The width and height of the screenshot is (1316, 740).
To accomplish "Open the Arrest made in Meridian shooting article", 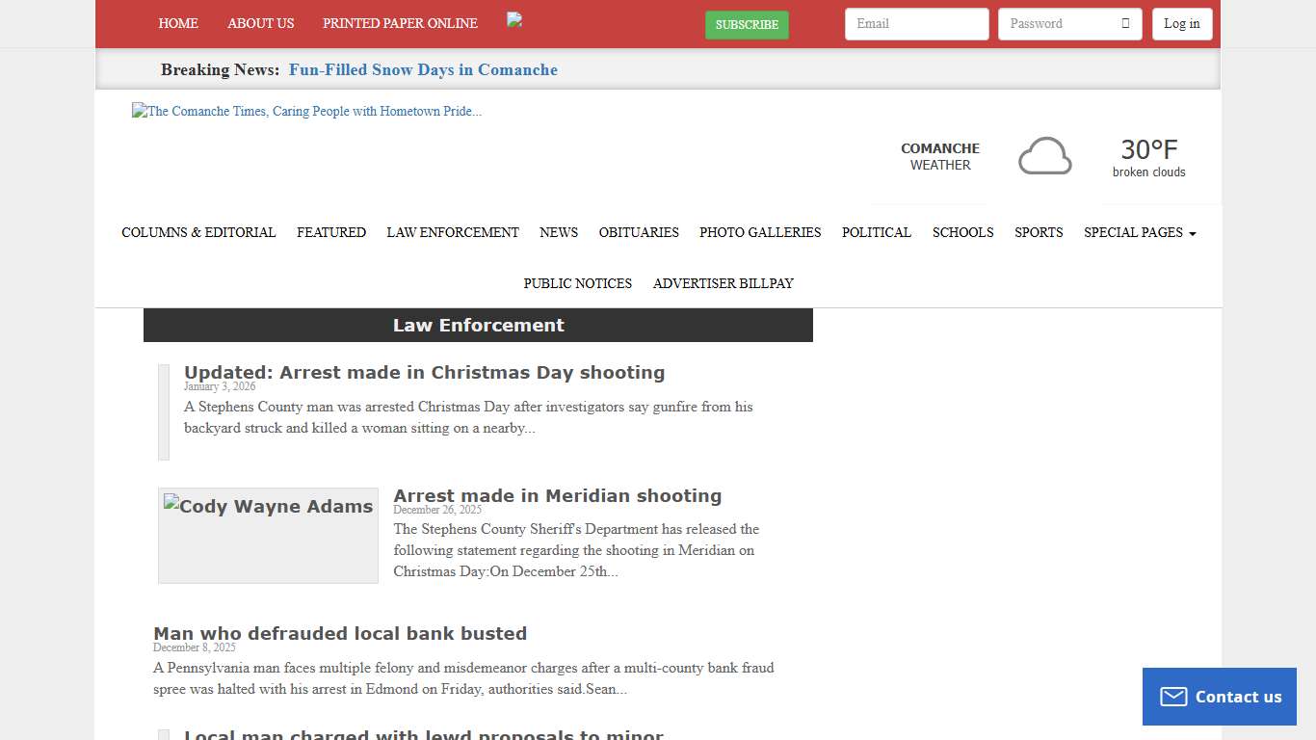I will click(x=557, y=495).
